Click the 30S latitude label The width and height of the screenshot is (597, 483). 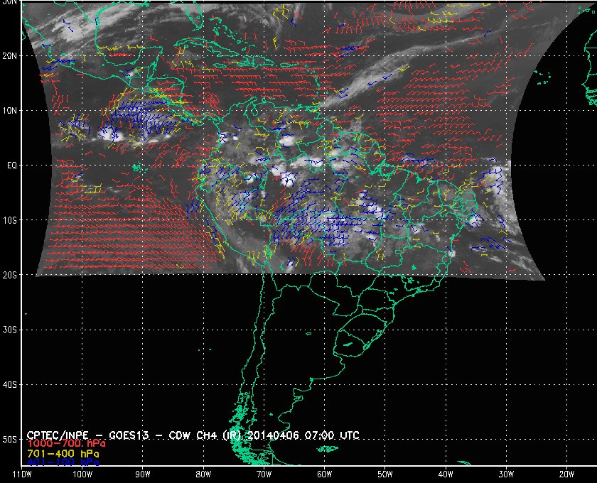[x=10, y=330]
